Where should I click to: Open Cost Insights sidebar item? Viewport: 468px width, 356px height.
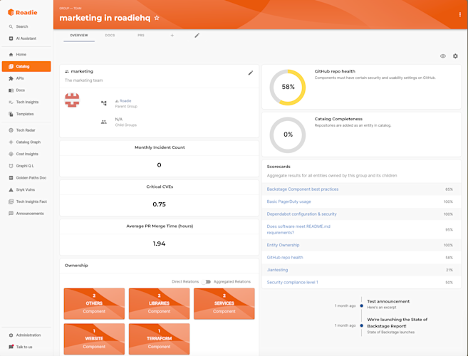[x=26, y=154]
